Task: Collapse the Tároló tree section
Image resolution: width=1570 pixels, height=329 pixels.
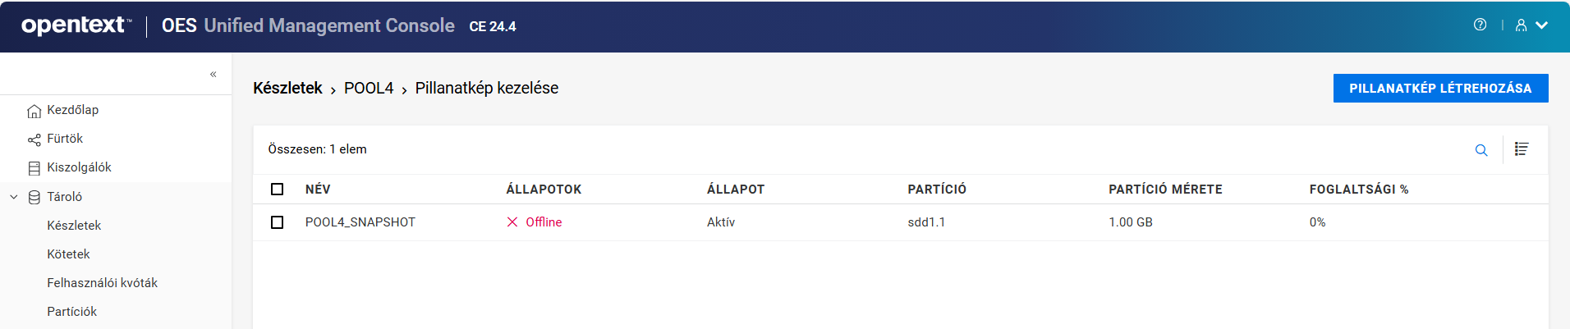Action: click(14, 197)
